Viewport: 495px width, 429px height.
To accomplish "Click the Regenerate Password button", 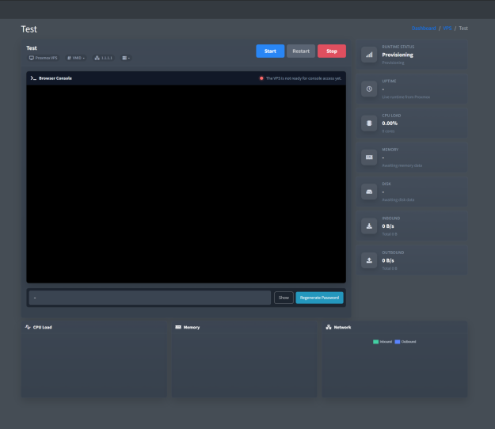I will [319, 298].
